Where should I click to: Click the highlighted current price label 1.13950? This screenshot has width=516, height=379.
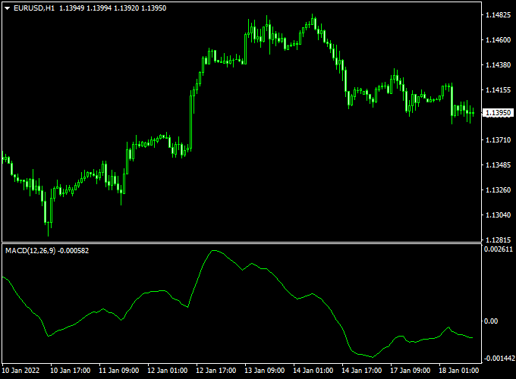[x=498, y=113]
